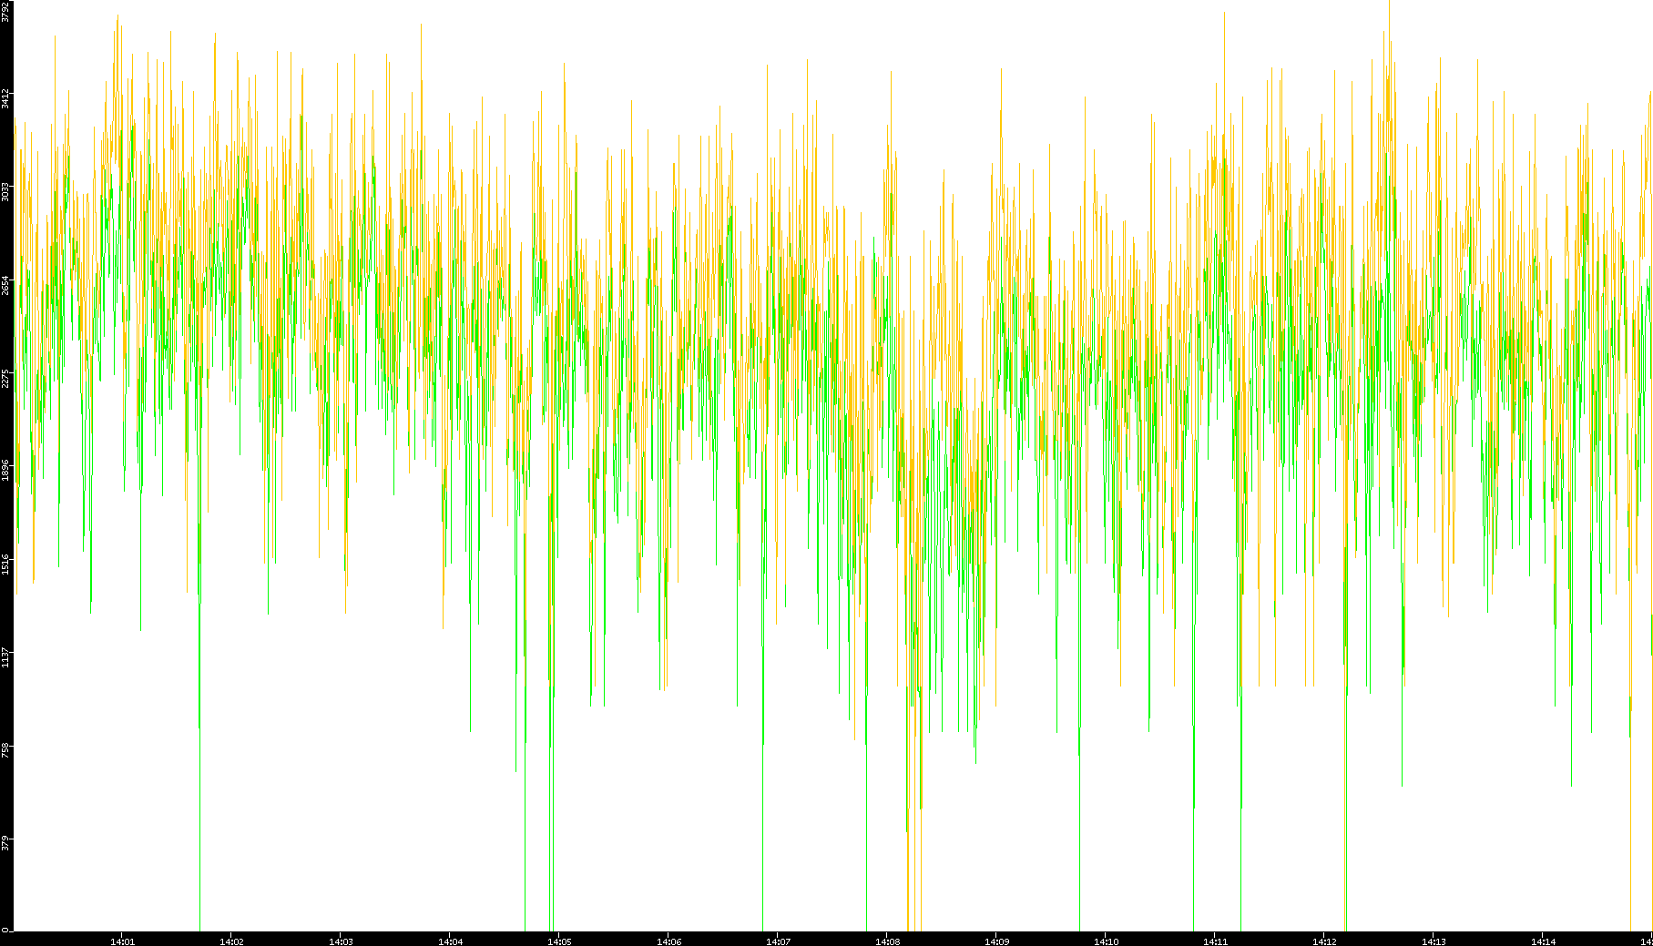This screenshot has width=1653, height=946.
Task: Select the 1896 value axis label
Action: point(6,470)
